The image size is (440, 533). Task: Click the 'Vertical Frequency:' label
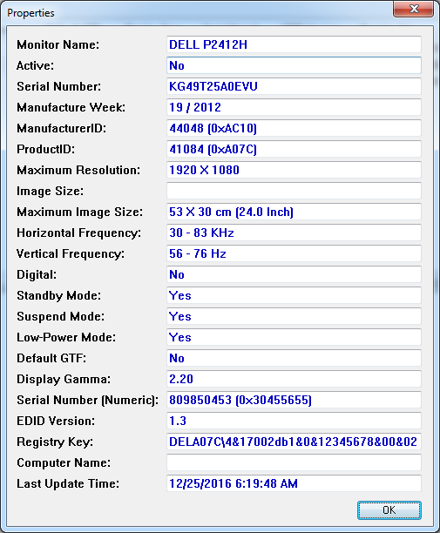tap(71, 254)
